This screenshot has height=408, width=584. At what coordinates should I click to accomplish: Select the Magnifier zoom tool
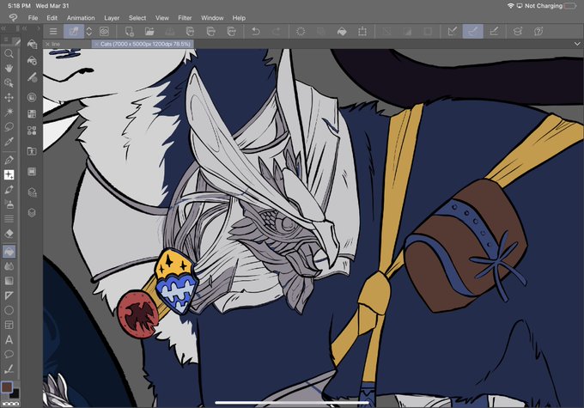point(9,53)
